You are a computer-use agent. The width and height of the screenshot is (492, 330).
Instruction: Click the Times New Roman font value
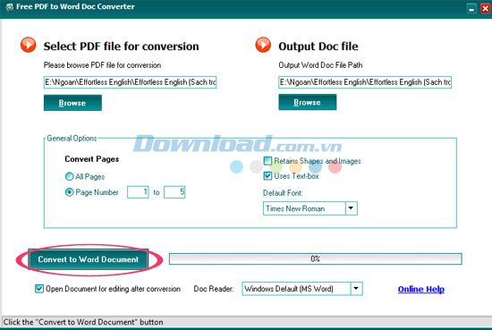coord(295,208)
